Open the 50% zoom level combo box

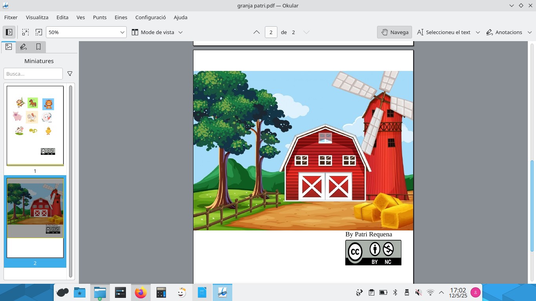(86, 32)
